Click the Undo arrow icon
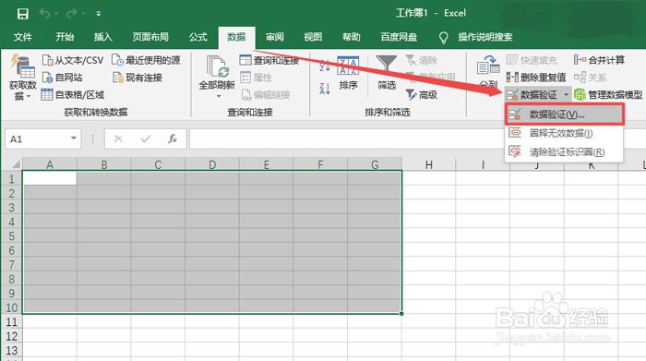Image resolution: width=646 pixels, height=361 pixels. [45, 14]
